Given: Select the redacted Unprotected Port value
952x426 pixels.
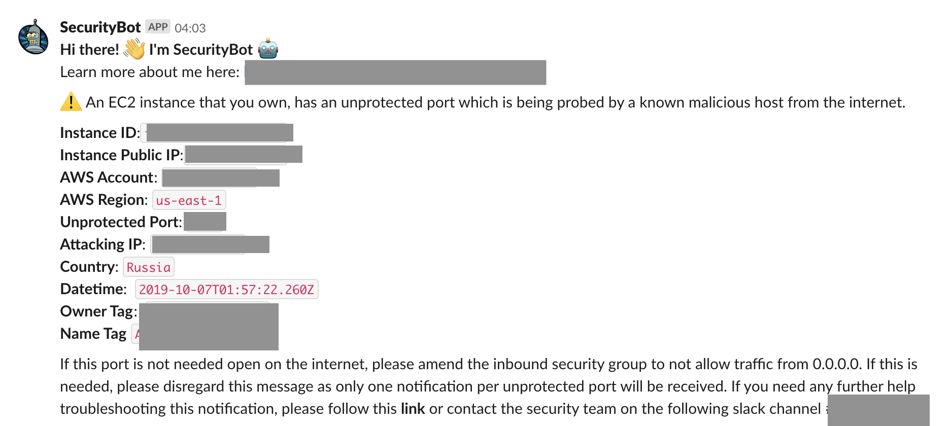Looking at the screenshot, I should tap(205, 221).
